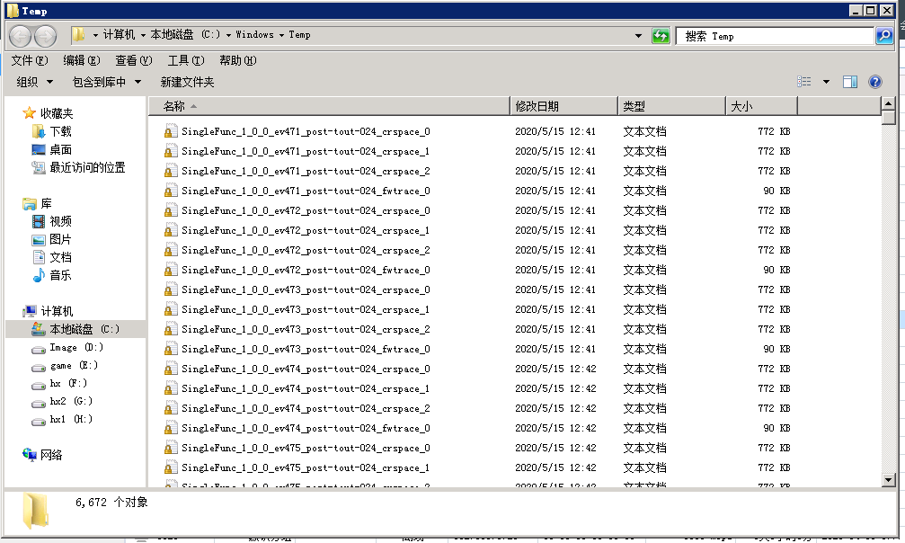The width and height of the screenshot is (905, 543).
Task: Select Favorites star in navigation pane
Action: point(30,113)
